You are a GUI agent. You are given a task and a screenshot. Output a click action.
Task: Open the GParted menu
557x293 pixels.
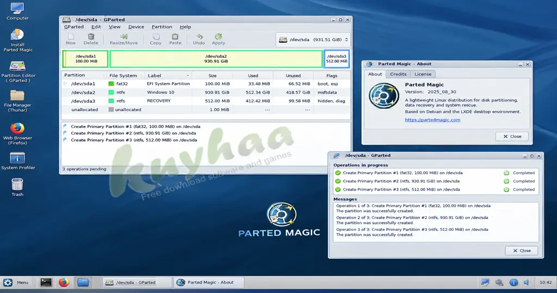pyautogui.click(x=74, y=27)
